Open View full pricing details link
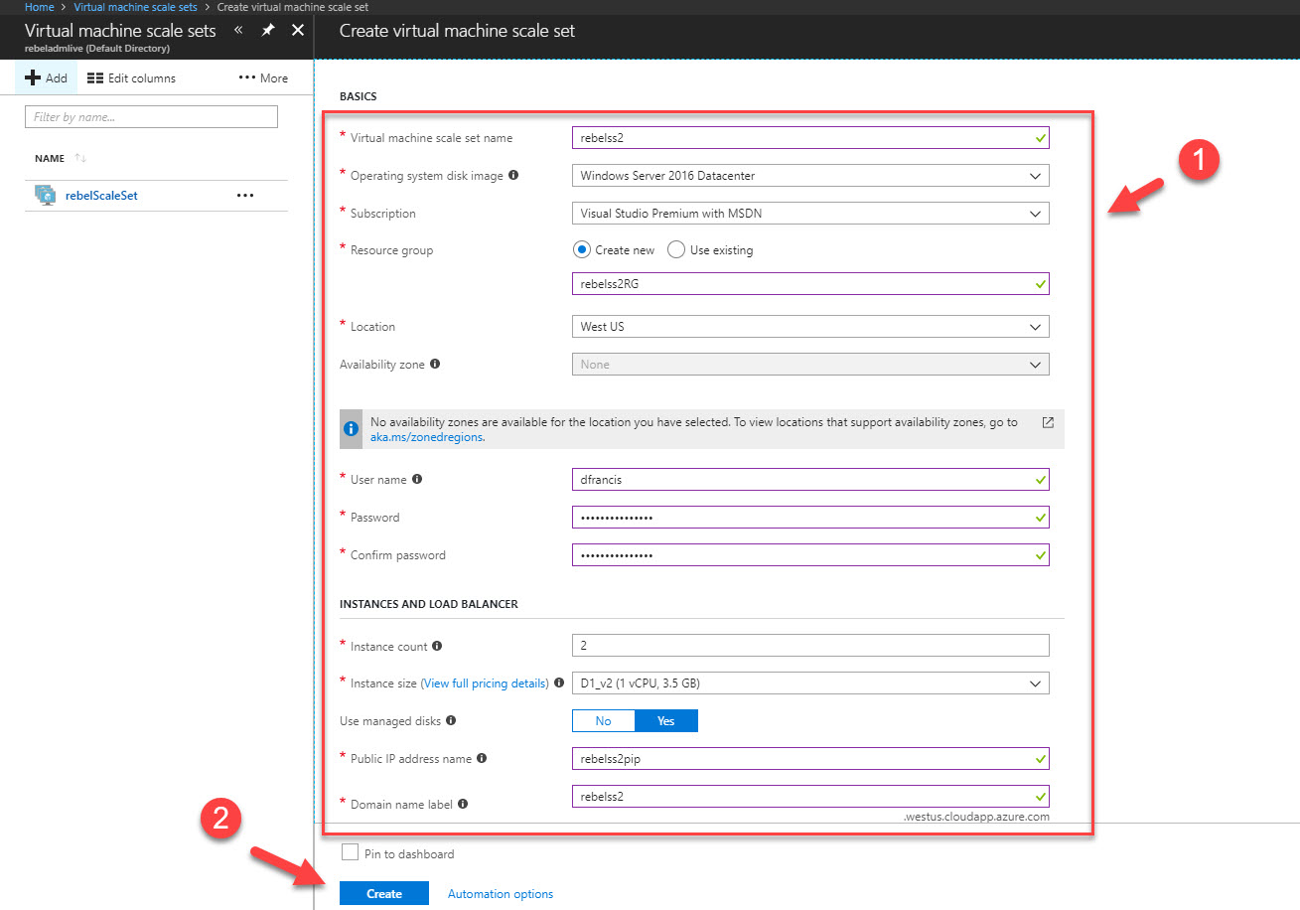 coord(486,683)
